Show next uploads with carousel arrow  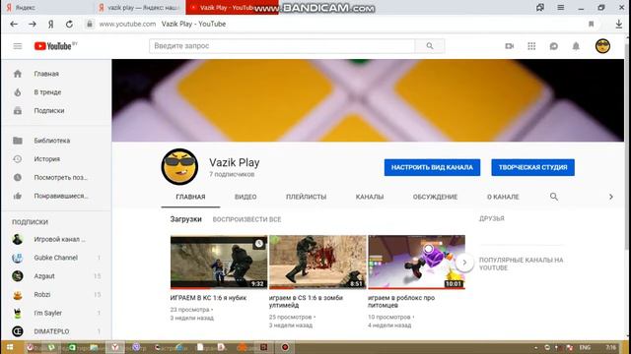[464, 263]
